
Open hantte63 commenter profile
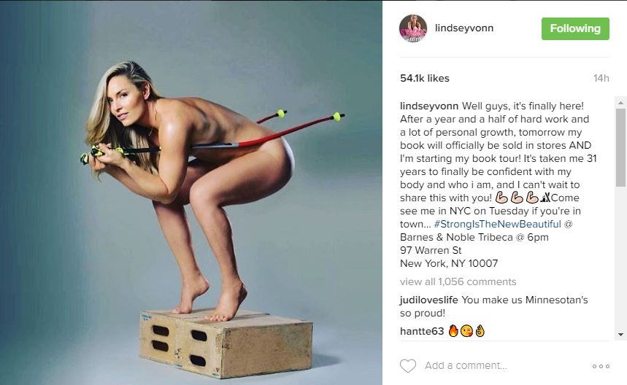click(422, 331)
